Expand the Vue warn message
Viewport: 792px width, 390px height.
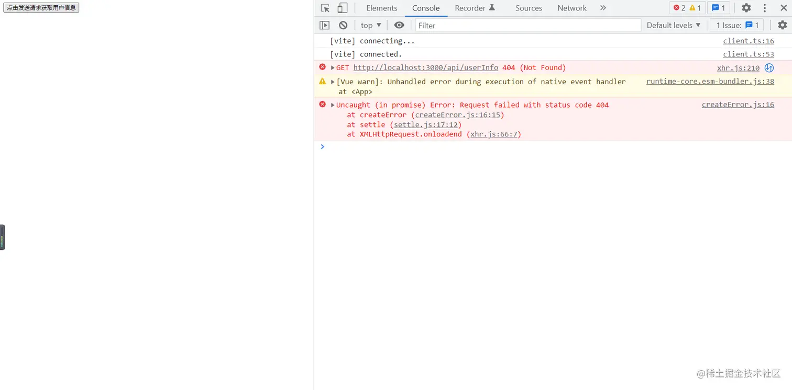pos(333,82)
